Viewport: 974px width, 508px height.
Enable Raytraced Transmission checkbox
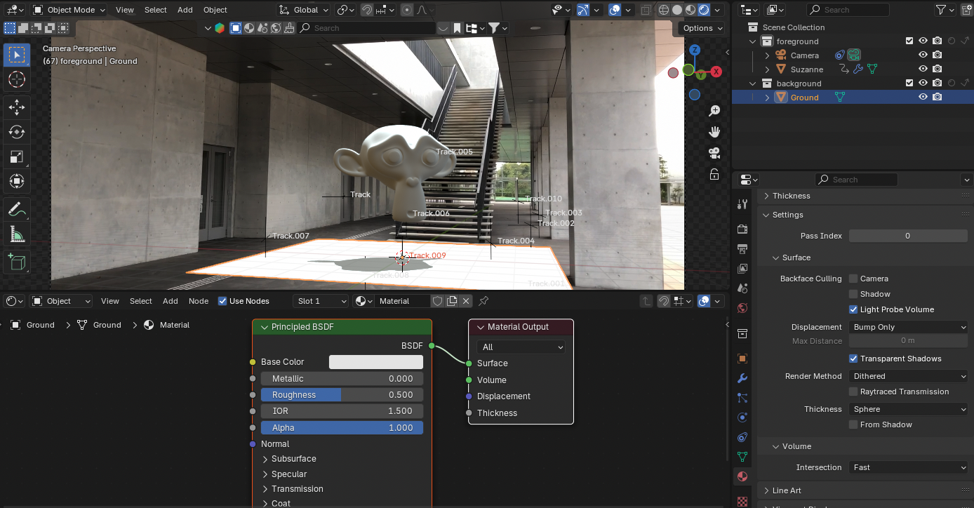[x=853, y=392]
